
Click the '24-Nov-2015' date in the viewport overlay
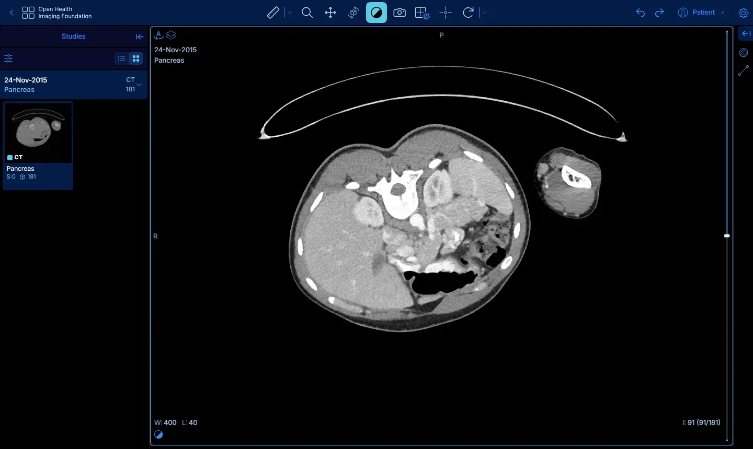coord(175,50)
